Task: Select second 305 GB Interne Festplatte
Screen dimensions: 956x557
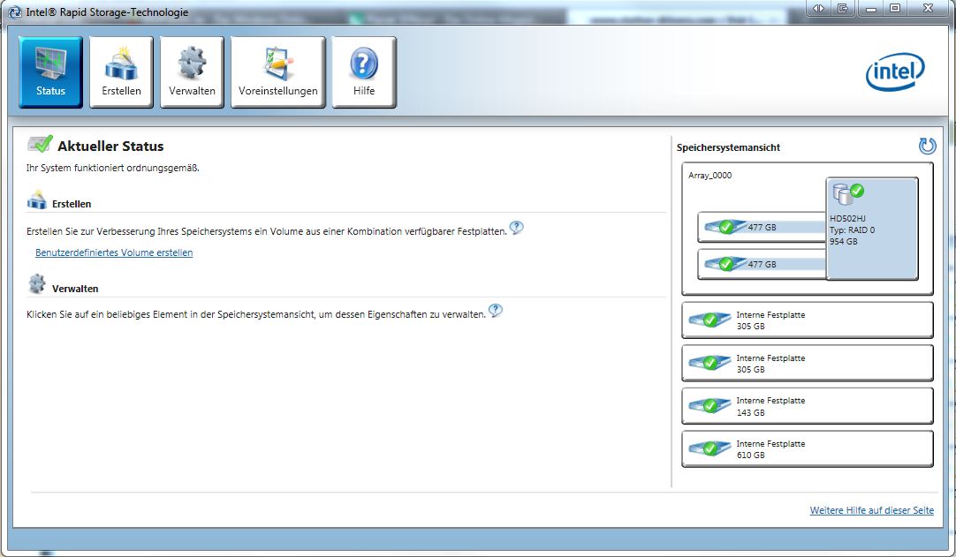Action: tap(808, 363)
